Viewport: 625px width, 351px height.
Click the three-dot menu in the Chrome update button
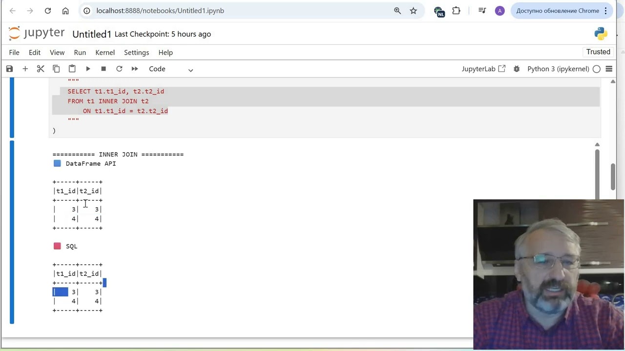[x=606, y=11]
